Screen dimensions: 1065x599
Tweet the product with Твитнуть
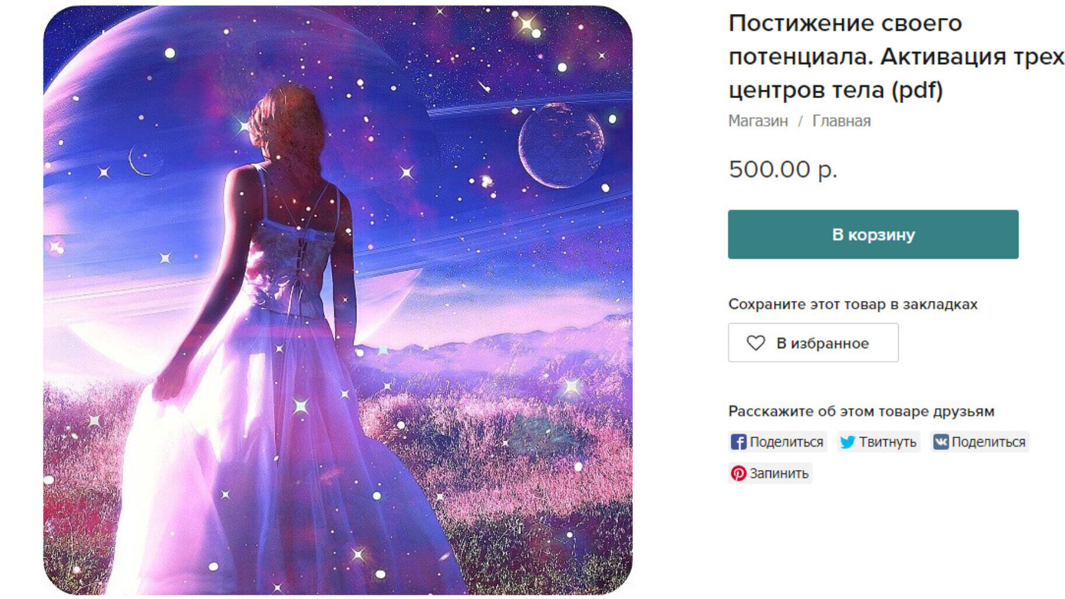click(x=878, y=442)
